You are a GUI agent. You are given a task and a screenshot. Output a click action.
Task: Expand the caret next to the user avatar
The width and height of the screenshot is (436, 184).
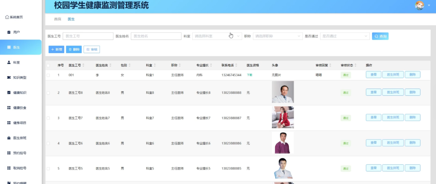[x=429, y=5]
